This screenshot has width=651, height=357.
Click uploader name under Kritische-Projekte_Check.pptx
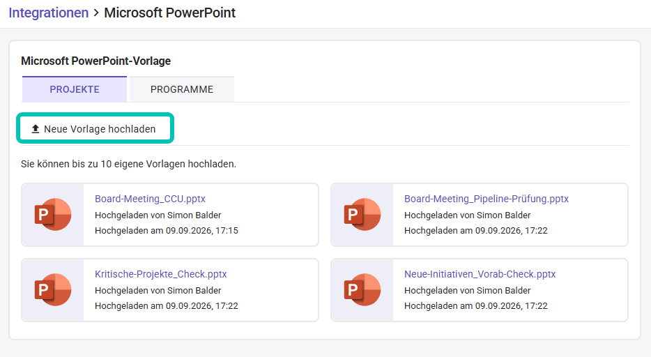[194, 290]
